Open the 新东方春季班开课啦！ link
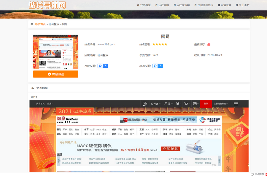Viewport: 267px width, 176px height. 72,159
